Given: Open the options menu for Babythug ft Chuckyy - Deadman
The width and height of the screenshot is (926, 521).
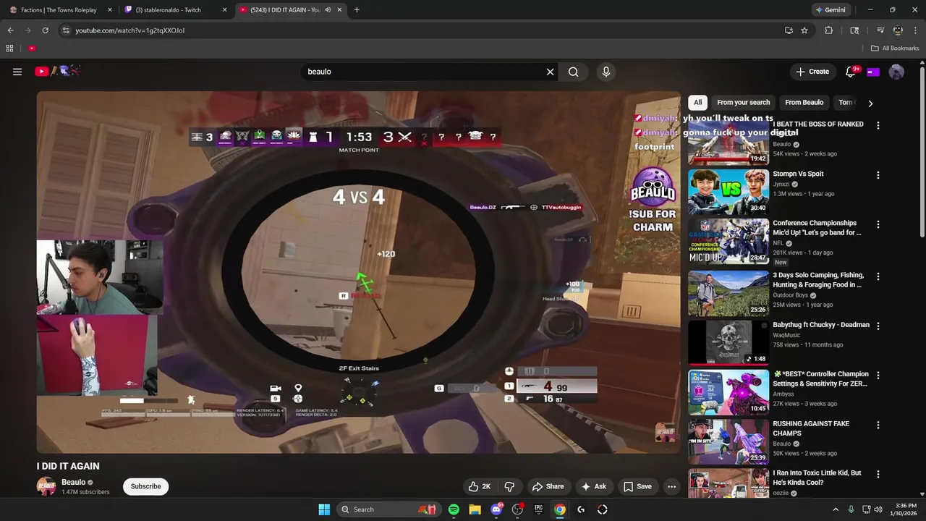Looking at the screenshot, I should 878,326.
